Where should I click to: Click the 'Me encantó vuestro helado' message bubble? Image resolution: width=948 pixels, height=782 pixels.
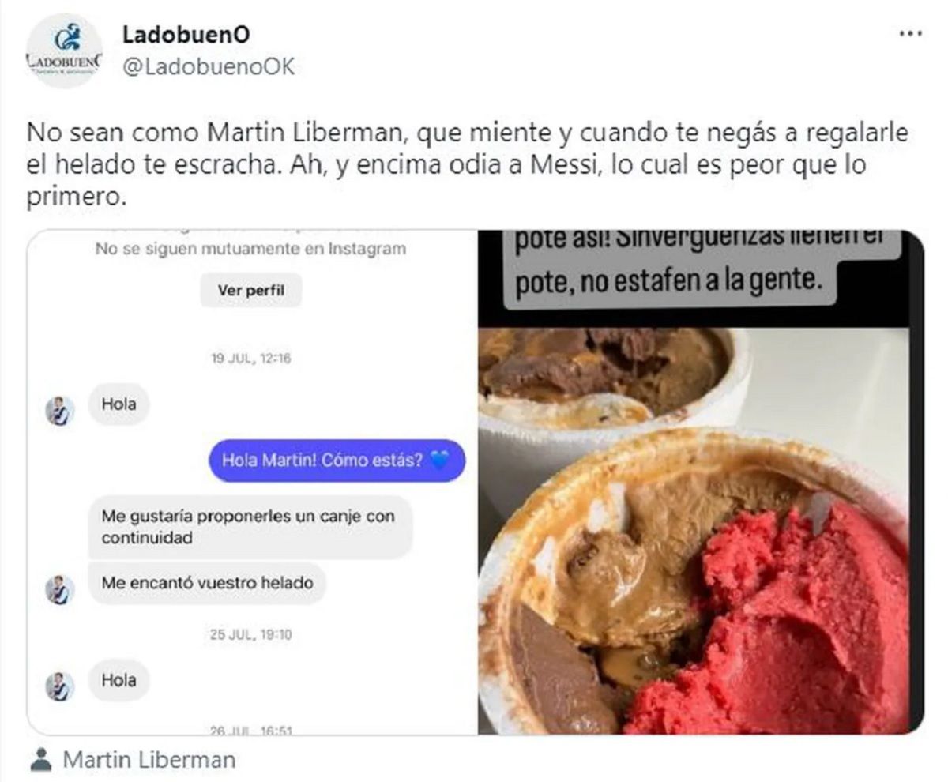(x=207, y=583)
